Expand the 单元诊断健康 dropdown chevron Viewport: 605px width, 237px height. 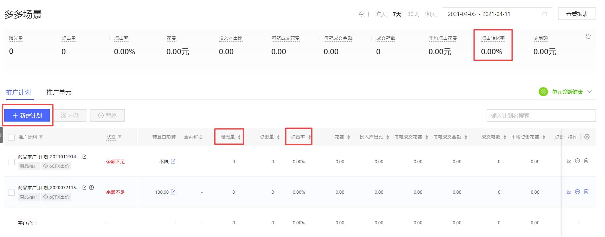[x=589, y=92]
